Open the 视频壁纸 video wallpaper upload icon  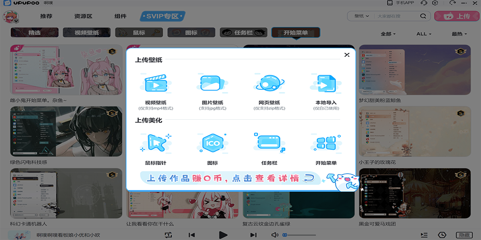pos(156,84)
